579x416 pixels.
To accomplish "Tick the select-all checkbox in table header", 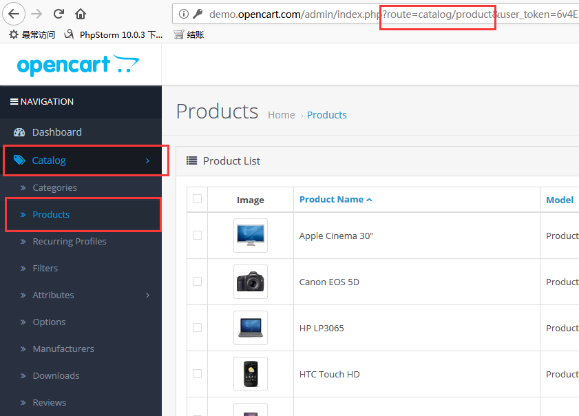I will (x=197, y=199).
